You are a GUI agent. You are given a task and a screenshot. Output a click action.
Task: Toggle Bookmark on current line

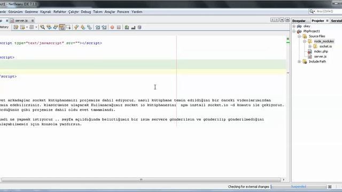tap(89, 27)
